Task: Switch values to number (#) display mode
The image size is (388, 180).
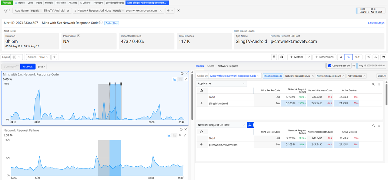Action: 341,57
